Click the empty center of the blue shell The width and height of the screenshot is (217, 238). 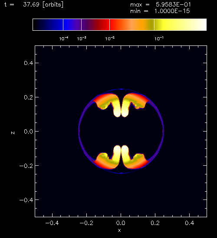(121, 131)
